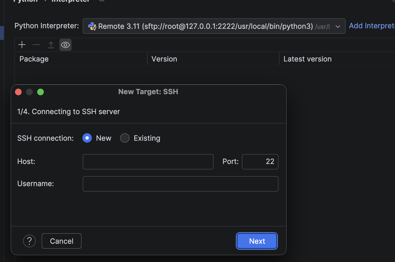The width and height of the screenshot is (395, 262).
Task: Sort packages by the Package column header
Action: [x=34, y=59]
